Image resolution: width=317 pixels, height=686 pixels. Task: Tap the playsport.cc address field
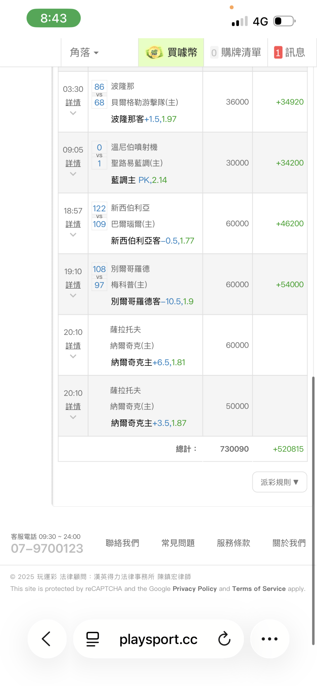tap(158, 639)
